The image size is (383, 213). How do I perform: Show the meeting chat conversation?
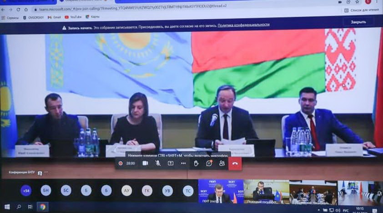pos(209,163)
